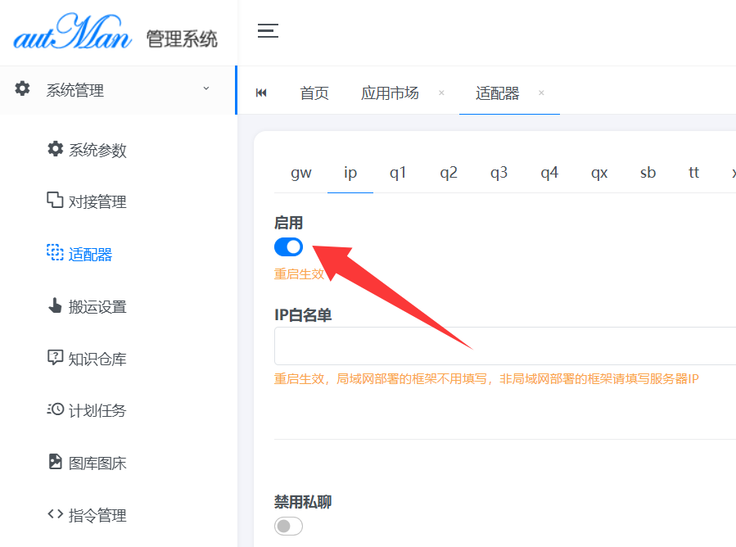Click the 禁用私聊 label
The height and width of the screenshot is (547, 736).
click(x=303, y=502)
